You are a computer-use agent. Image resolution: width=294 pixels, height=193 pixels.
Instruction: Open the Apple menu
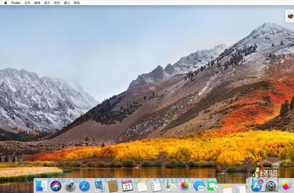pyautogui.click(x=5, y=3)
